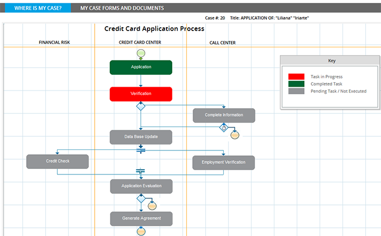Select the red Verification task
Image resolution: width=381 pixels, height=236 pixels.
141,94
